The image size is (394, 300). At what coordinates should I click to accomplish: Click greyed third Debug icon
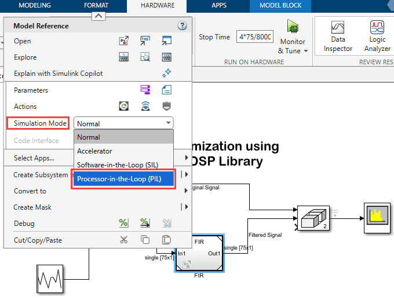(167, 223)
